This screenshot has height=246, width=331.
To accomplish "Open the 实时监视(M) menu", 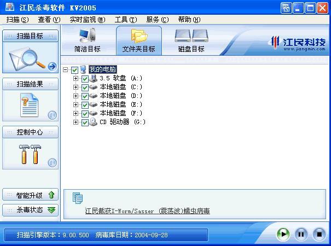I will (x=88, y=20).
